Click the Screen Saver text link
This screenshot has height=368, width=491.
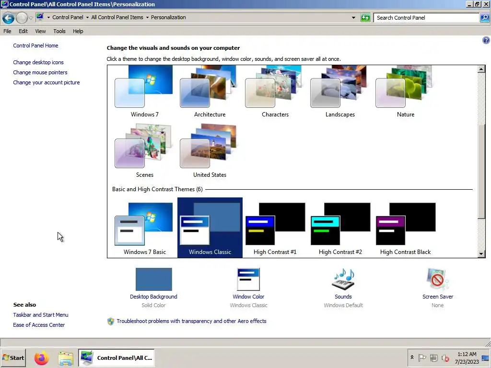pyautogui.click(x=437, y=297)
